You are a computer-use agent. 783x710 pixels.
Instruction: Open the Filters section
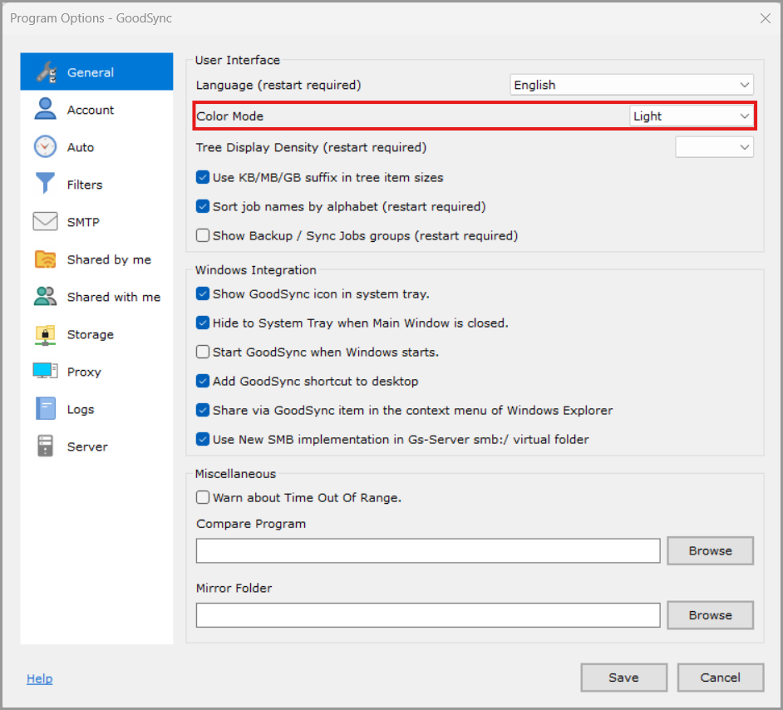coord(96,185)
